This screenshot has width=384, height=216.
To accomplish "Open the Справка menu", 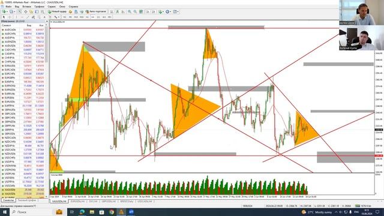I will pyautogui.click(x=73, y=7).
